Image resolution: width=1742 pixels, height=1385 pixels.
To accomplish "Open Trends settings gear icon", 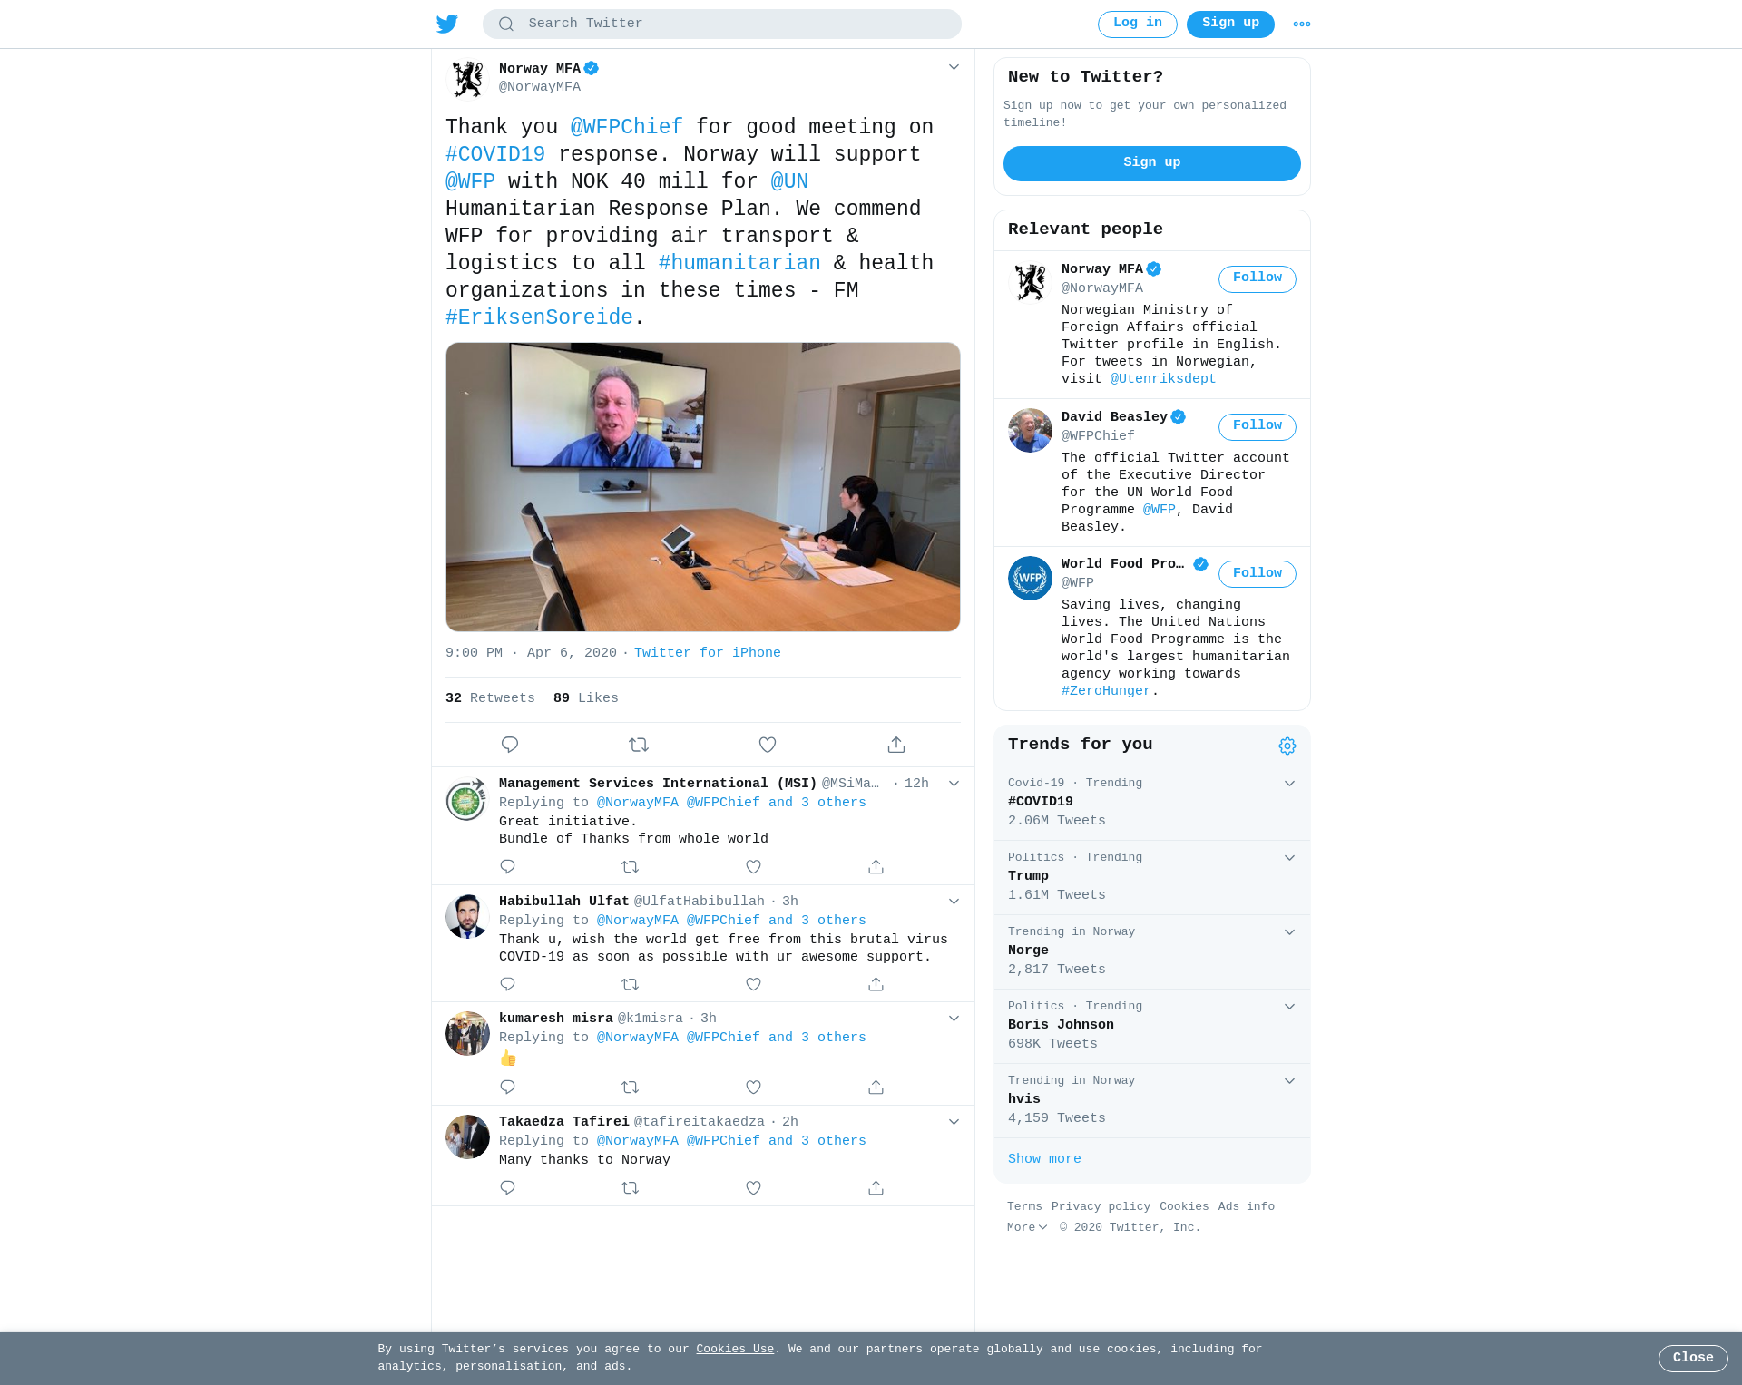I will (1287, 746).
